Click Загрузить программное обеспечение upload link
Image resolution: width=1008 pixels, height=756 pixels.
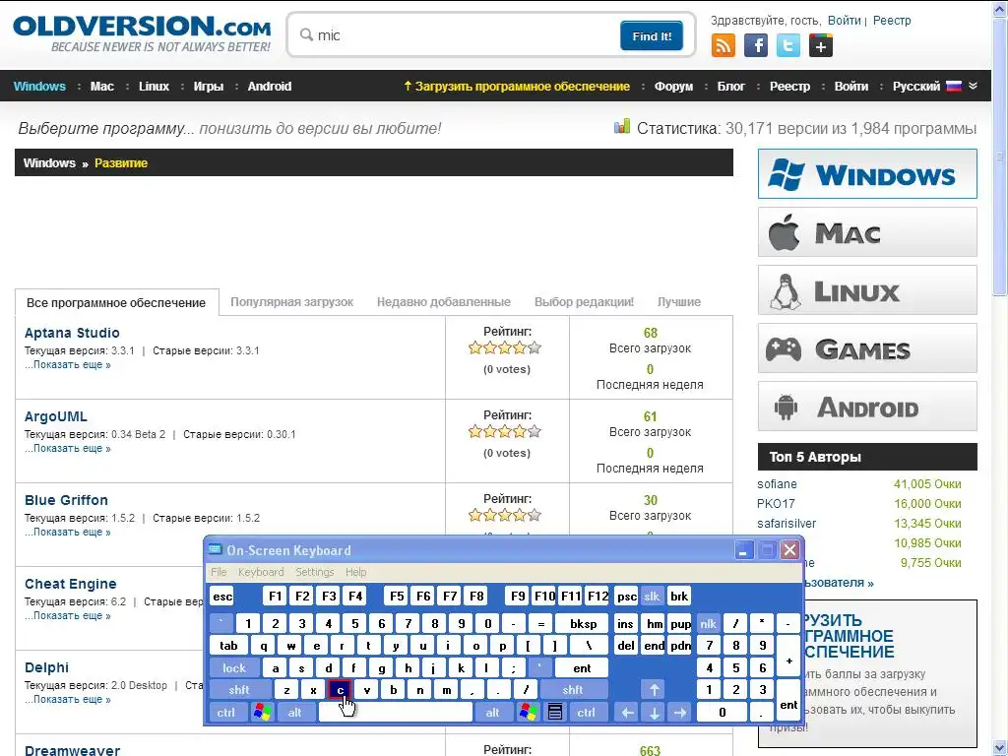[516, 87]
